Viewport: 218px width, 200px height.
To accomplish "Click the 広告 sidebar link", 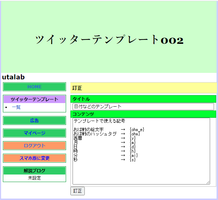I will [34, 121].
